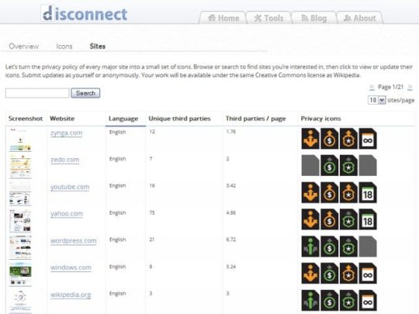Open the wordpress.com link
The width and height of the screenshot is (419, 314).
pos(74,240)
